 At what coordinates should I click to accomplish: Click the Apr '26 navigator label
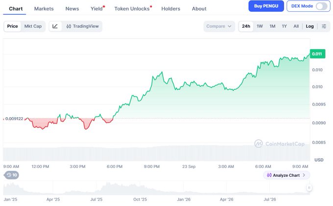pos(226,200)
